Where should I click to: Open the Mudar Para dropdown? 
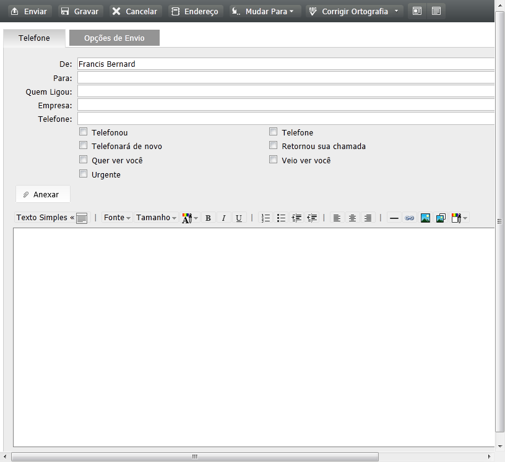(265, 11)
